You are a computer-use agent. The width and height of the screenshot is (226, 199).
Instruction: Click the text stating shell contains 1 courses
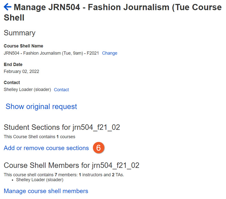tap(39, 137)
